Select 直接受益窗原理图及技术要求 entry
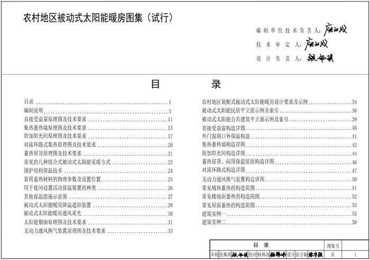 tap(98, 119)
